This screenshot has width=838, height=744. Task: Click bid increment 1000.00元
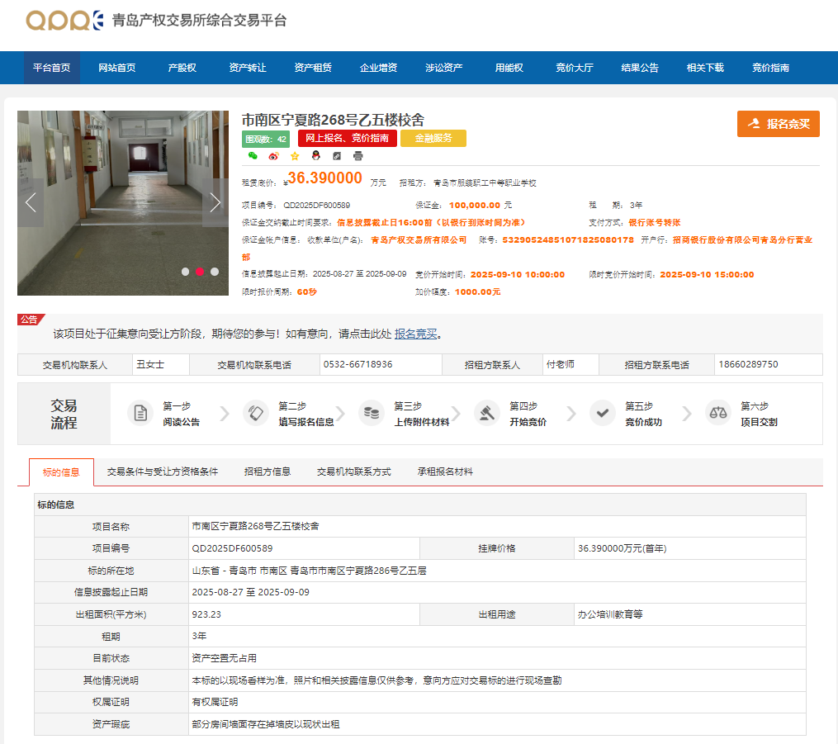478,291
